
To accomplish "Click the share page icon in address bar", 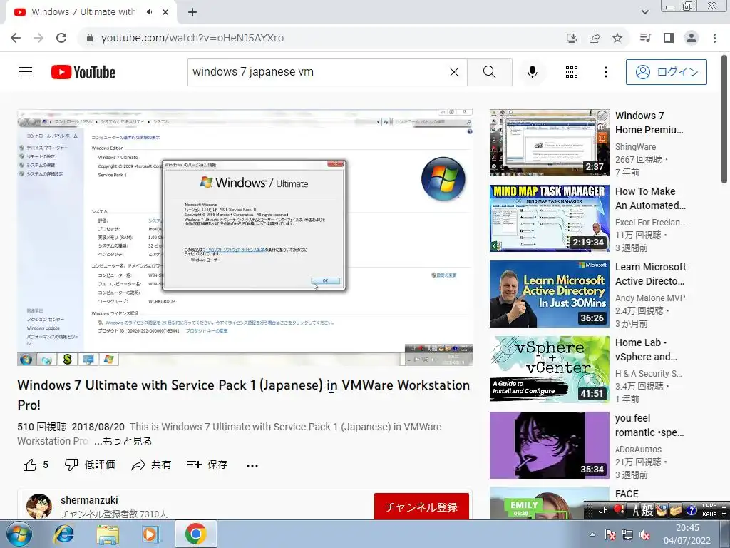I will (x=595, y=38).
